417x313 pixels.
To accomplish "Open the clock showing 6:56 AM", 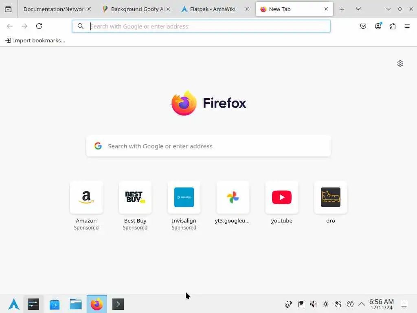I will click(x=381, y=304).
